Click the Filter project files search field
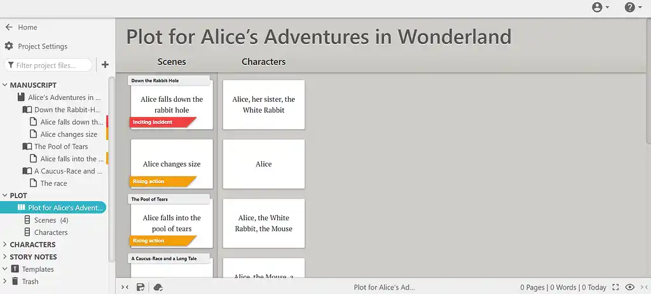This screenshot has height=294, width=651. pyautogui.click(x=49, y=65)
